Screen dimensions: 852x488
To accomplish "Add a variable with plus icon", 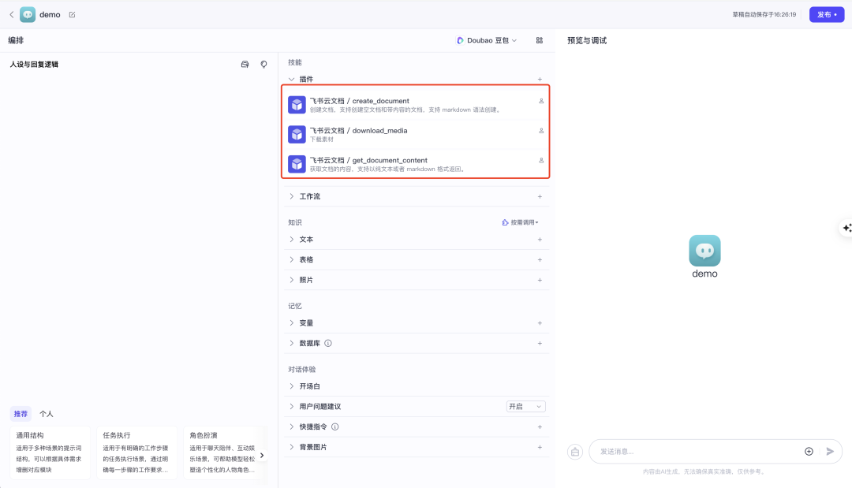I will pos(540,323).
